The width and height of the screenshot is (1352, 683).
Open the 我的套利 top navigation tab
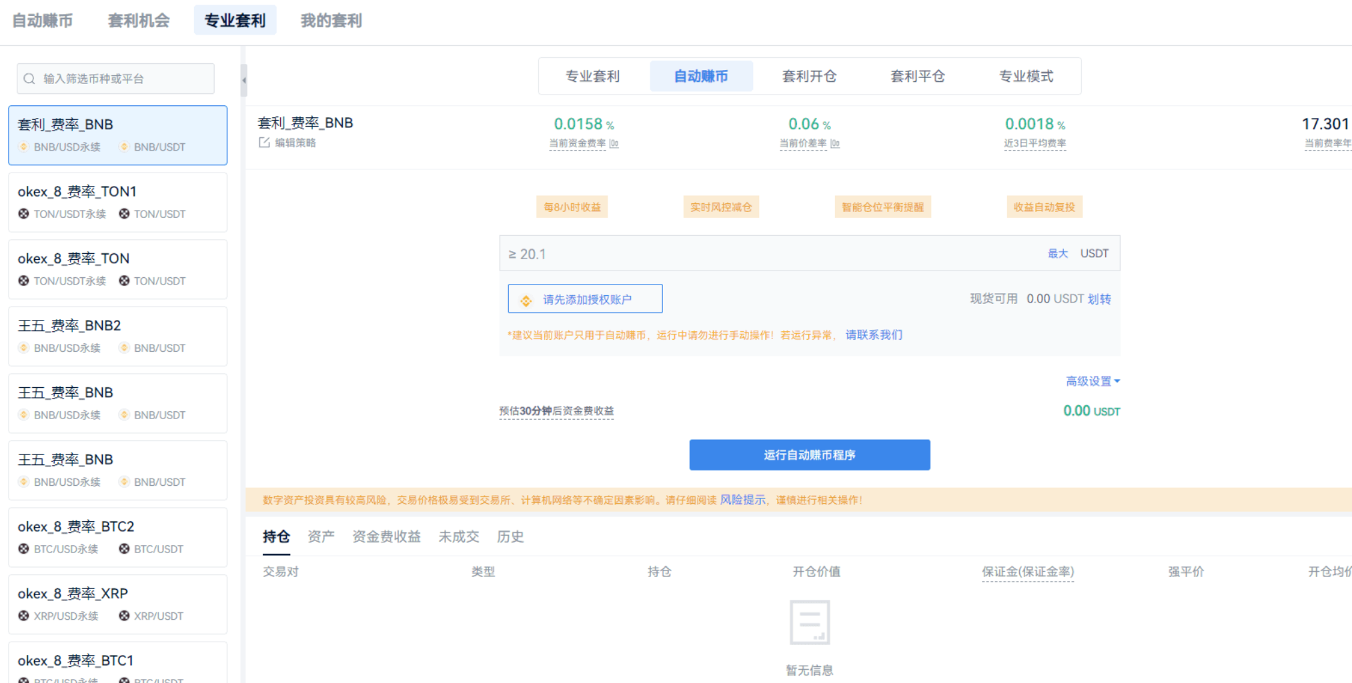[x=331, y=21]
